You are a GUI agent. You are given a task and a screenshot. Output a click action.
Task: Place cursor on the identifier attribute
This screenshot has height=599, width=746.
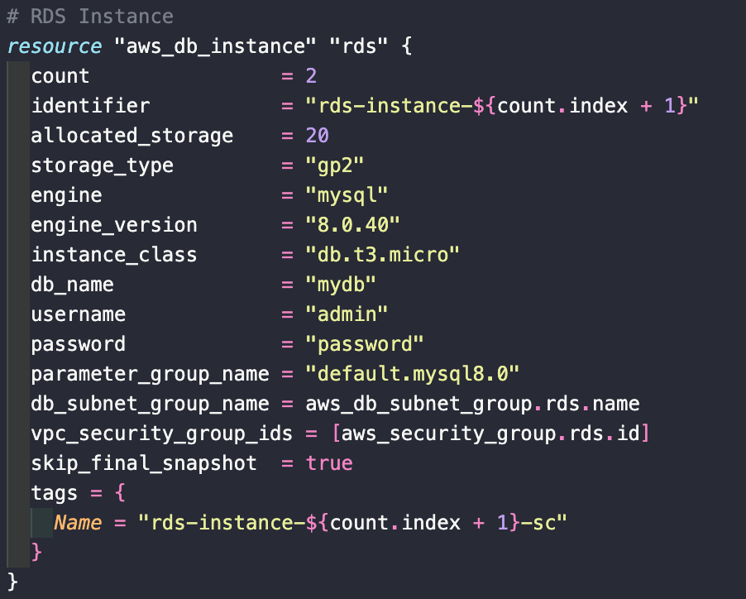pyautogui.click(x=90, y=106)
